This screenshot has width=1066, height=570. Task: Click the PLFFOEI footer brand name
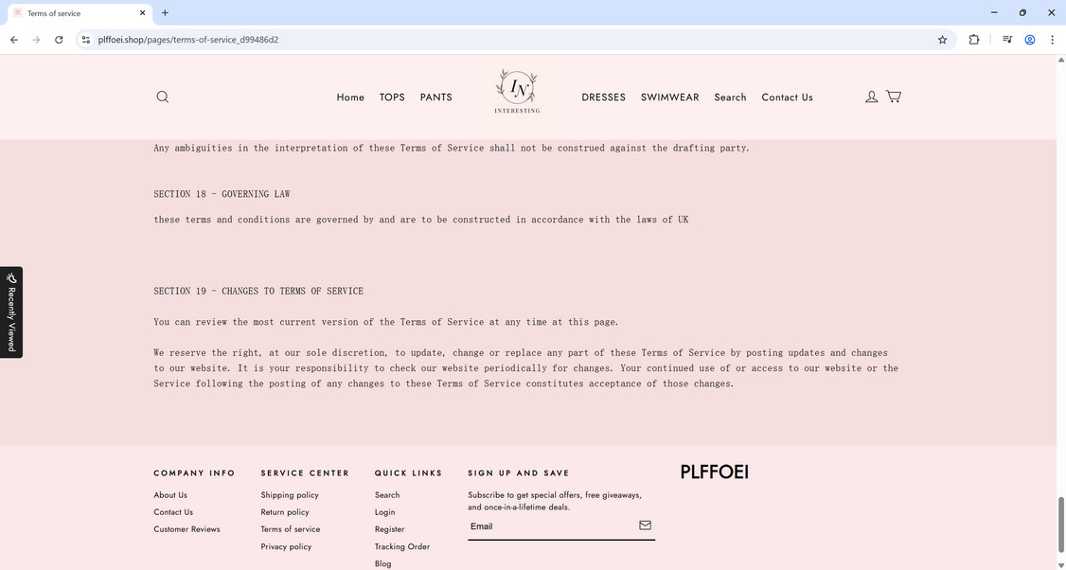[715, 472]
